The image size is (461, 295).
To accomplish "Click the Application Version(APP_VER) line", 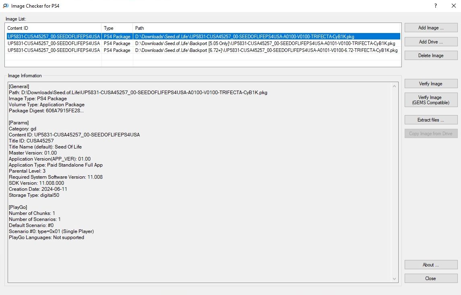I will pos(50,159).
